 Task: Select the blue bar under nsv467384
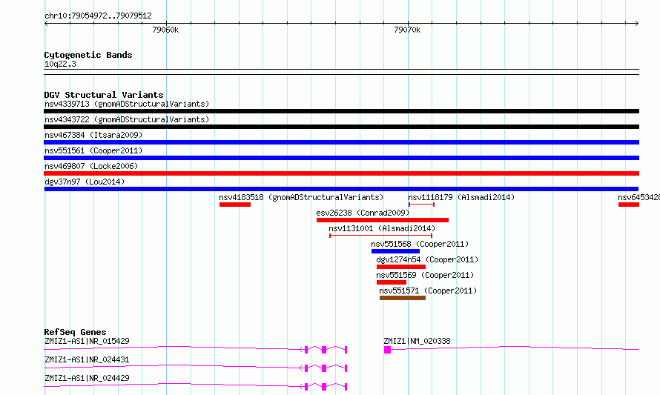tap(341, 142)
